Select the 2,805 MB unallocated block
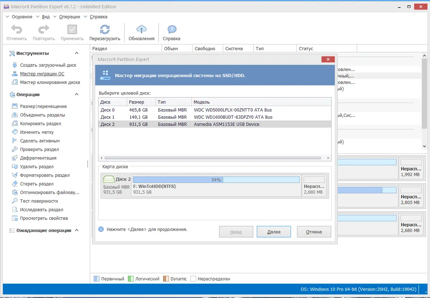 click(411, 196)
